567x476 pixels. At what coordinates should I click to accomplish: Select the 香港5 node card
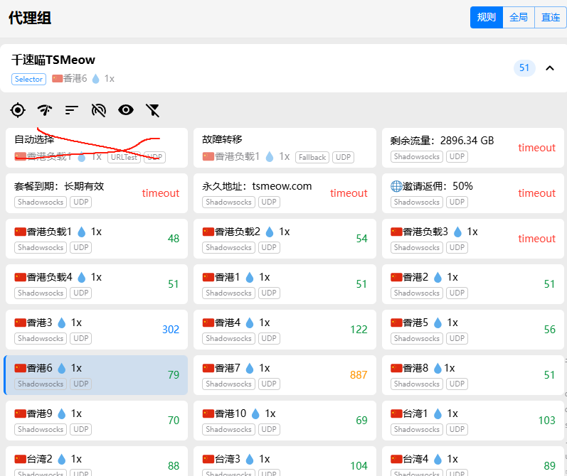[473, 330]
